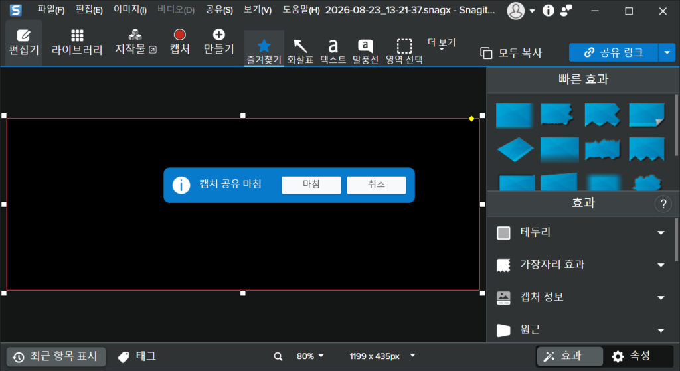
Task: Select the 말풍선 callout tool
Action: [x=365, y=52]
